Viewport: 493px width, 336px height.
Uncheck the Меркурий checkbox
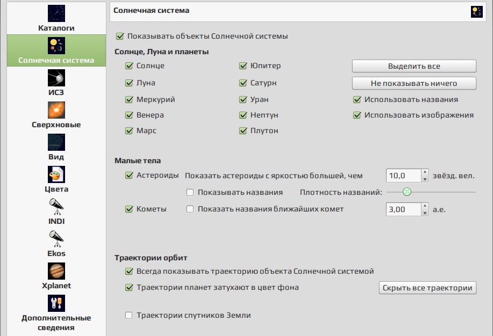pyautogui.click(x=129, y=99)
